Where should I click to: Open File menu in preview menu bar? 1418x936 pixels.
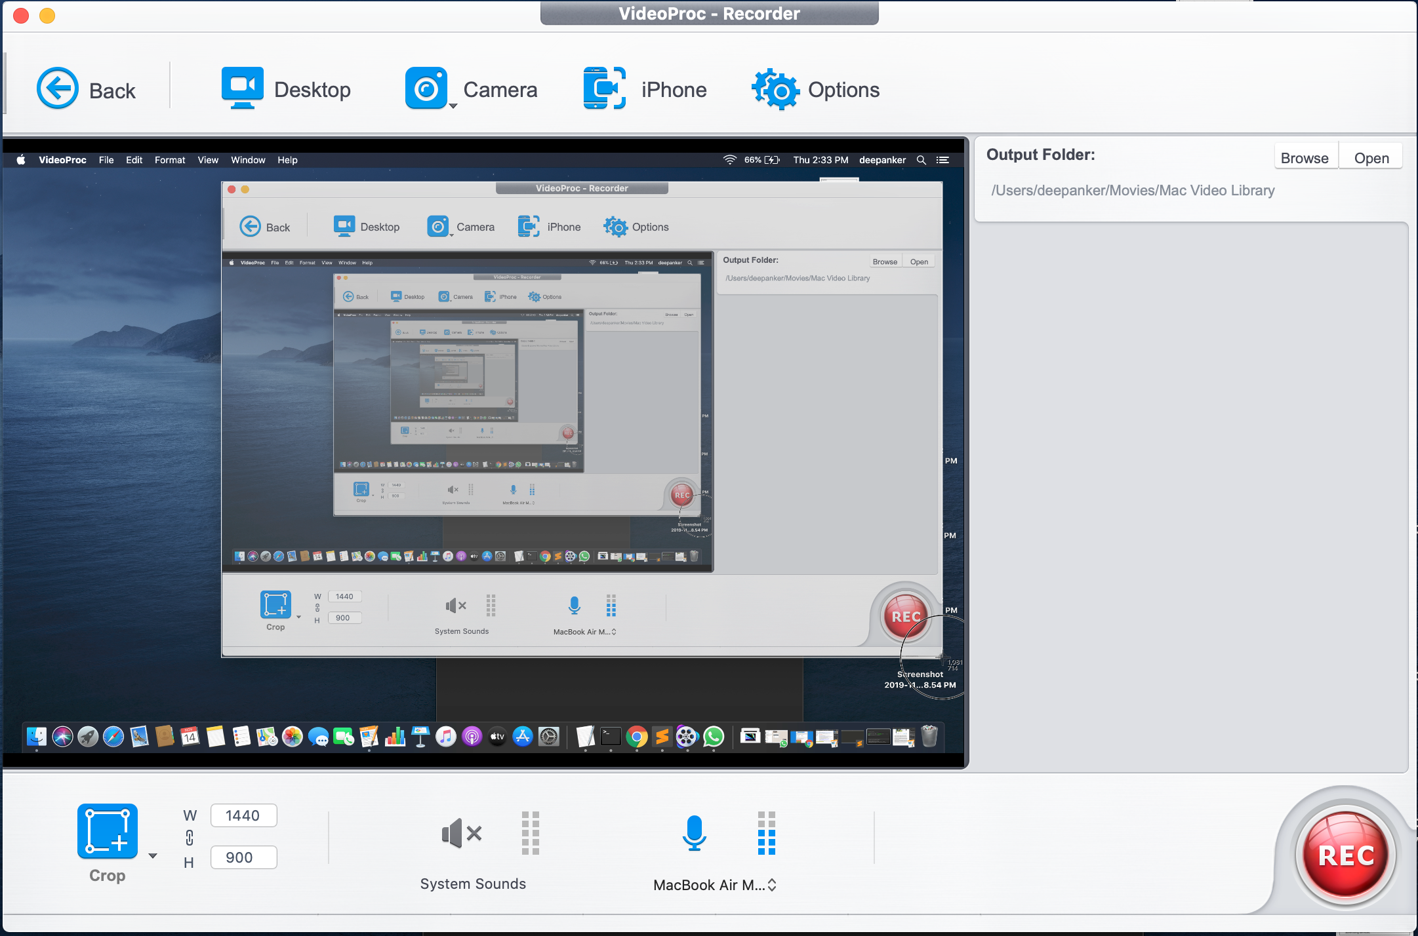[x=106, y=160]
